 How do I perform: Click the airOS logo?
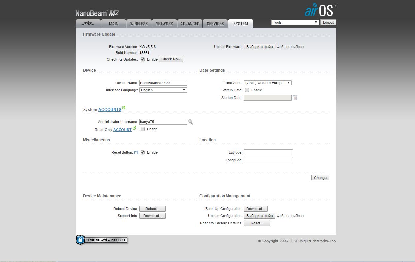[319, 10]
